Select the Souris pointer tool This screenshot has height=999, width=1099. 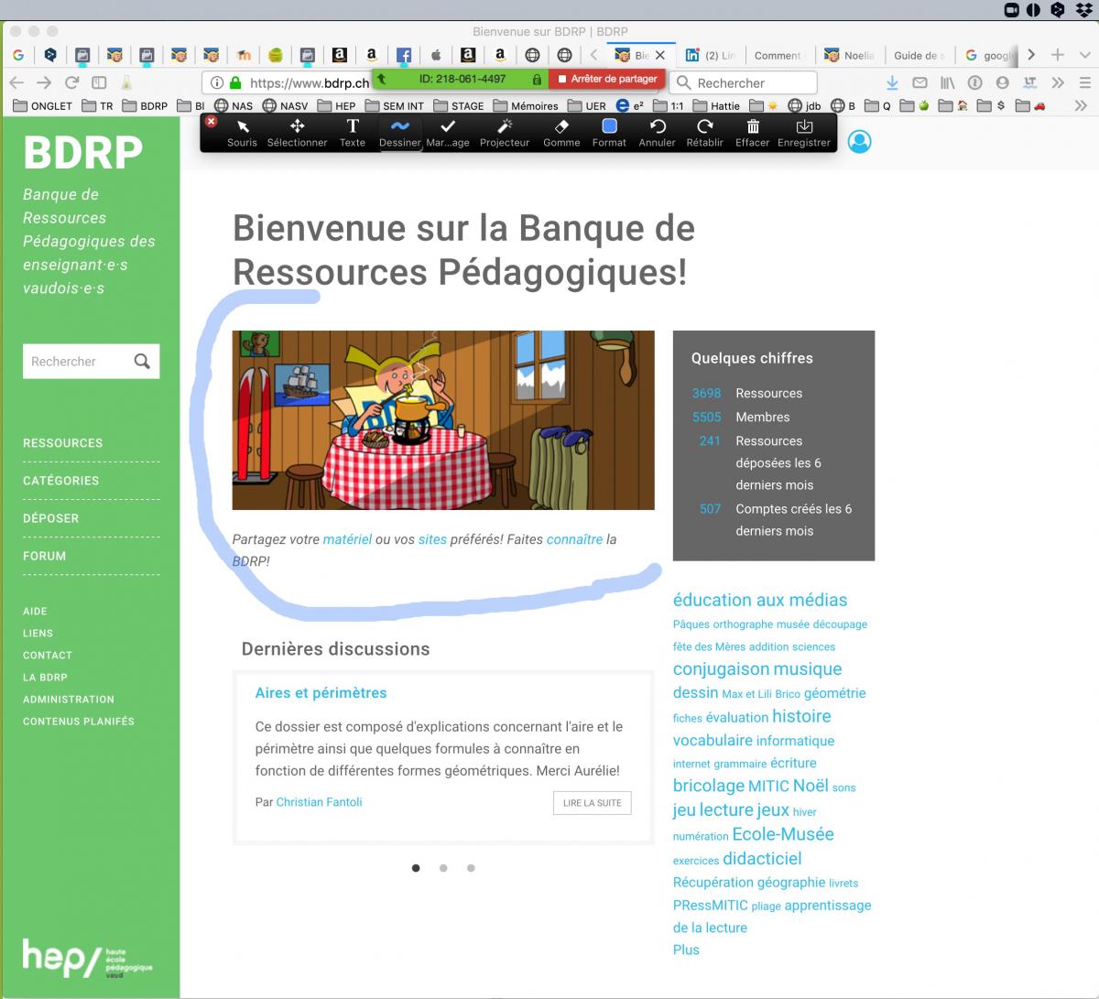pos(242,132)
